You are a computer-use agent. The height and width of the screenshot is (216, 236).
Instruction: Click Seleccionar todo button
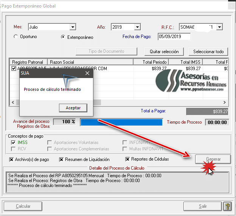(x=208, y=51)
